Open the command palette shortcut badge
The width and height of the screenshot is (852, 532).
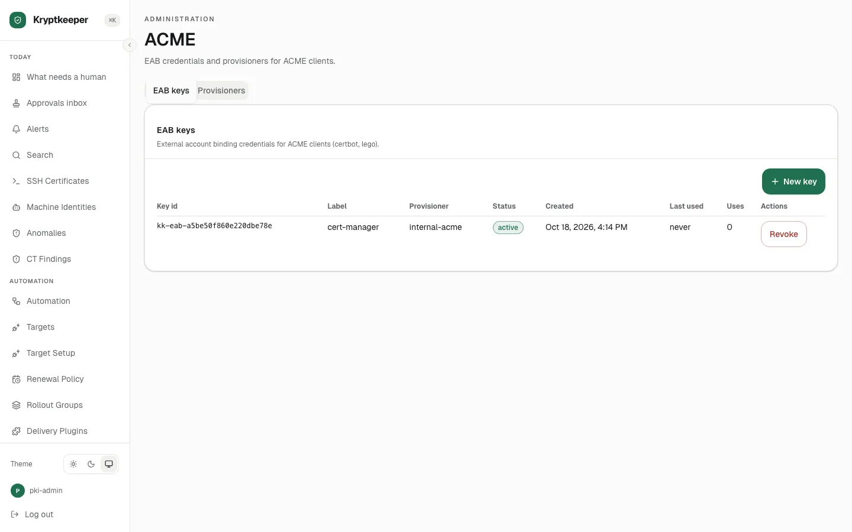[112, 20]
